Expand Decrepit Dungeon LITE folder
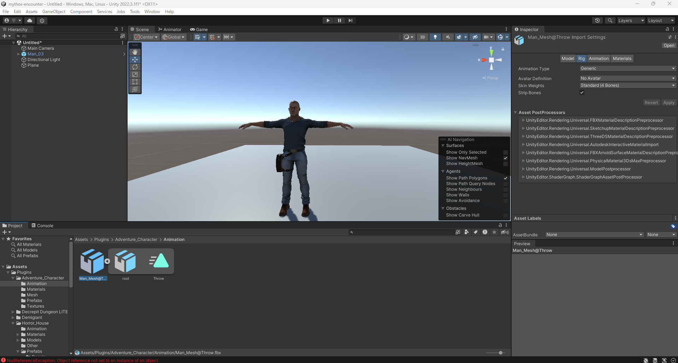678x363 pixels. (13, 312)
